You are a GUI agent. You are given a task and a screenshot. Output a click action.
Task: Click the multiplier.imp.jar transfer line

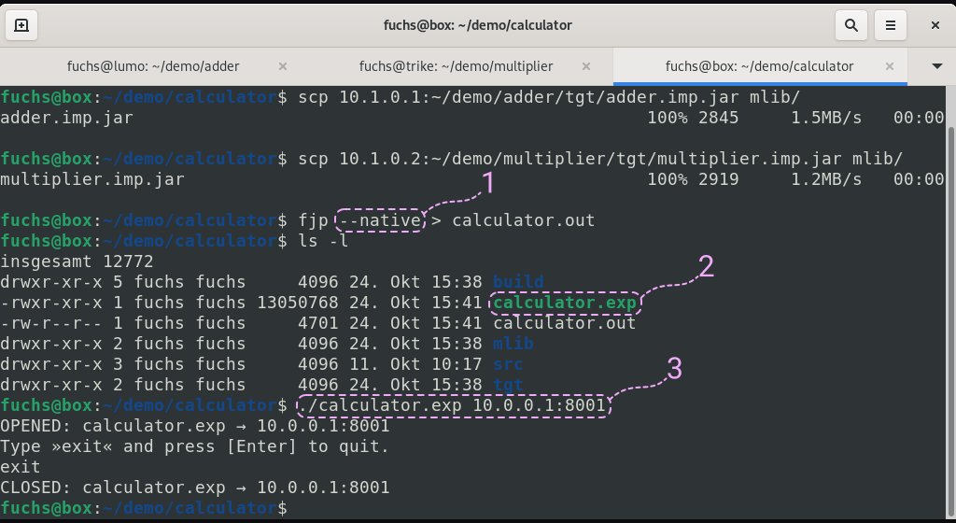pos(471,178)
